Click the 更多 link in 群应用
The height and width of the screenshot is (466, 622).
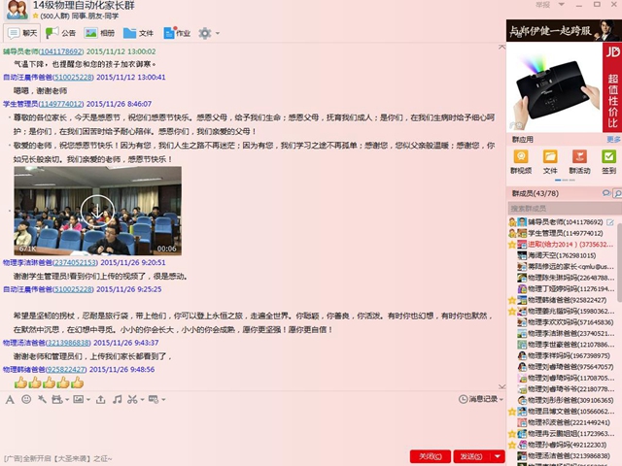[611, 140]
